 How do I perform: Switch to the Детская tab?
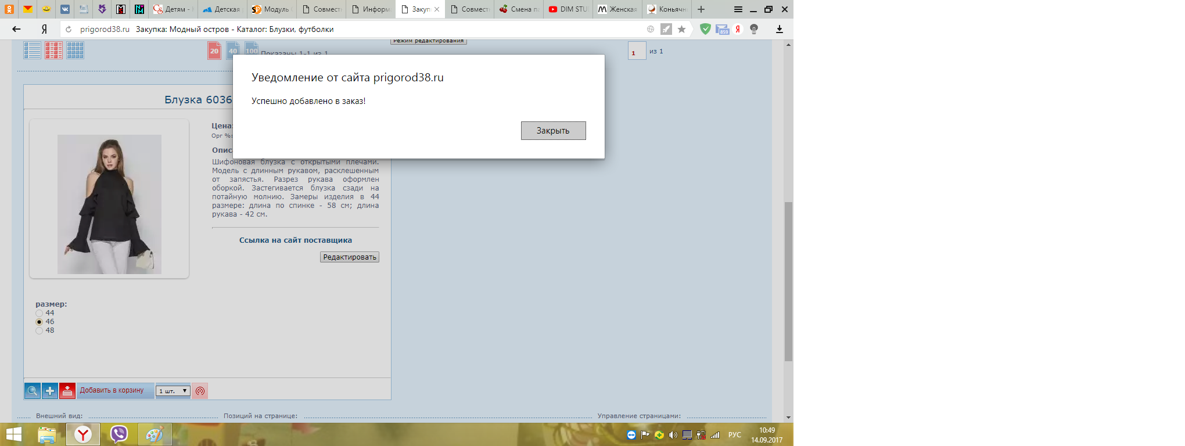pos(222,9)
